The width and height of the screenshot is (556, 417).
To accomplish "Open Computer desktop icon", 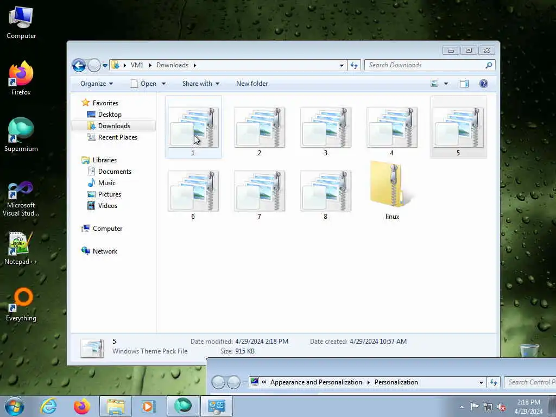I will pyautogui.click(x=21, y=23).
